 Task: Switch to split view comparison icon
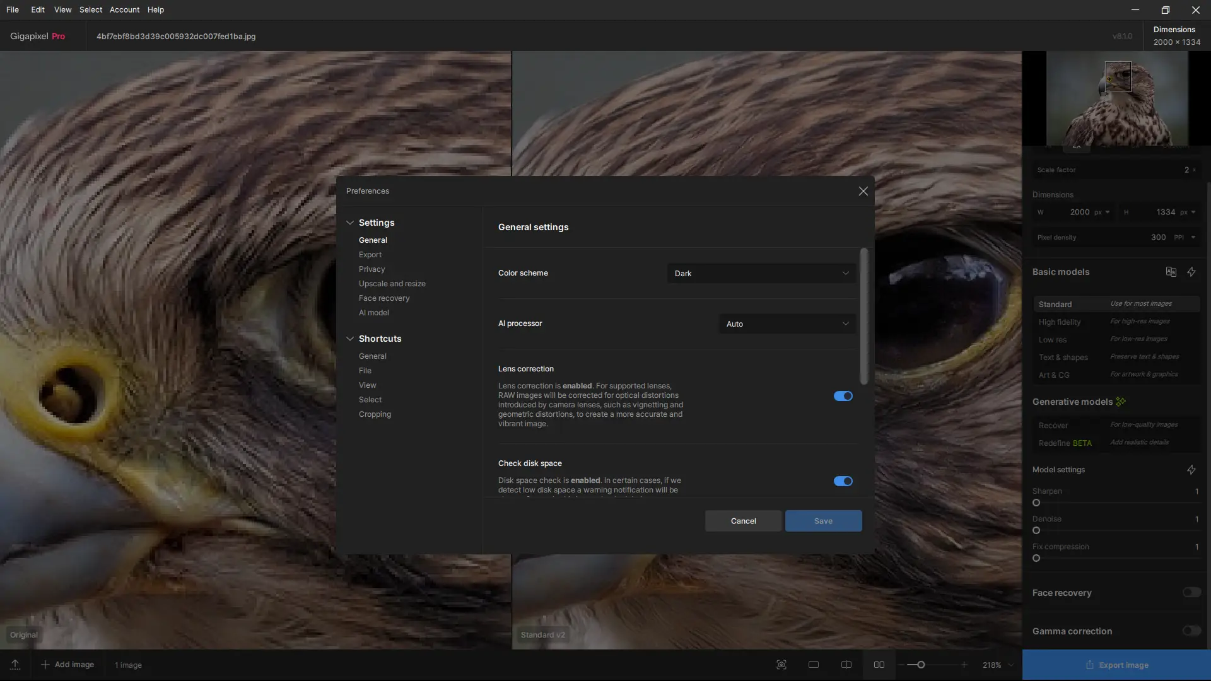point(846,665)
